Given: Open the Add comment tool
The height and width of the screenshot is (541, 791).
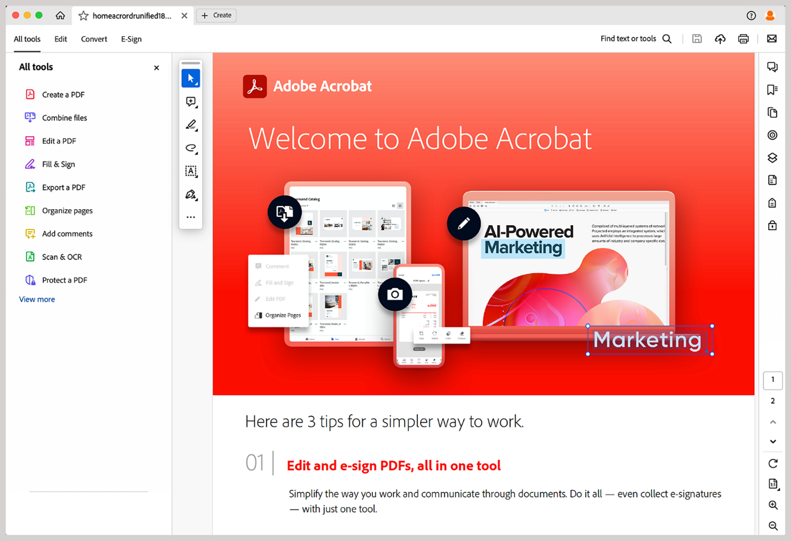Looking at the screenshot, I should tap(191, 101).
